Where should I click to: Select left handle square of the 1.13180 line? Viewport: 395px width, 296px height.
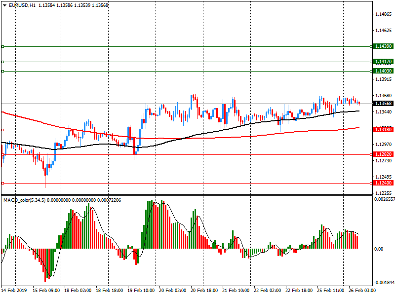[x=2, y=130]
